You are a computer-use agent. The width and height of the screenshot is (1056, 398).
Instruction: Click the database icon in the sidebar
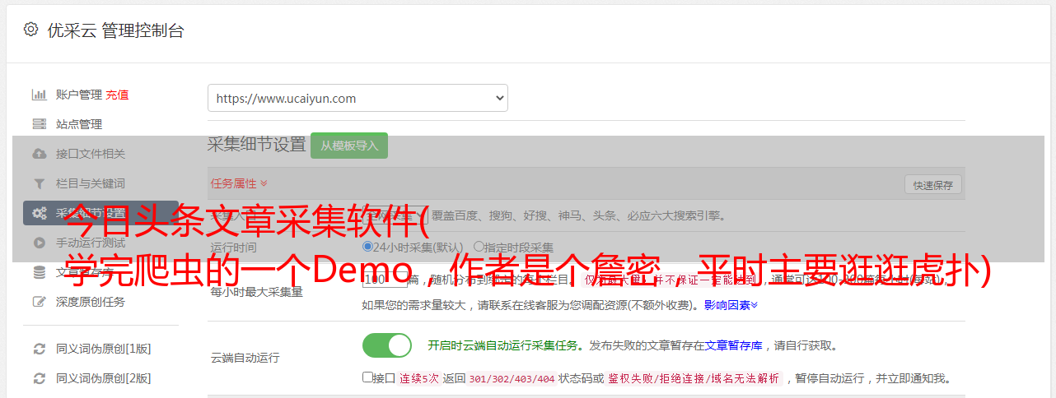pyautogui.click(x=39, y=272)
